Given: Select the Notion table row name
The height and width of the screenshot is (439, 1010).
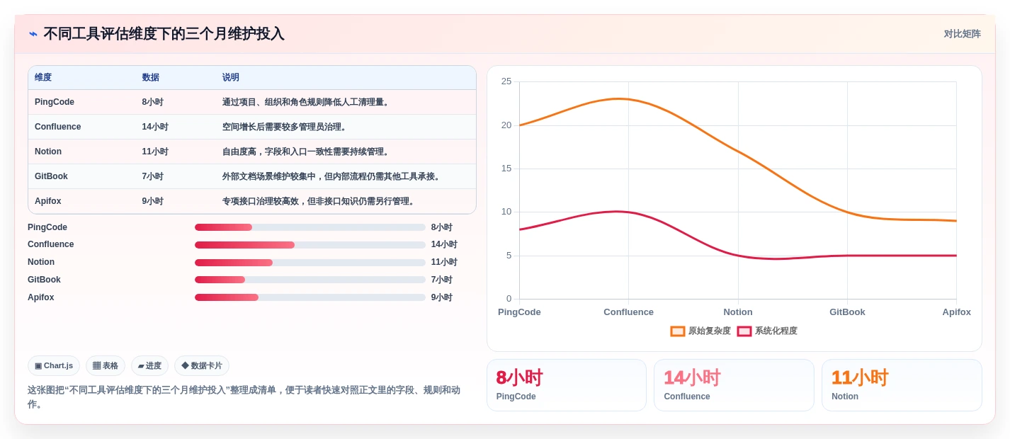Looking at the screenshot, I should (48, 152).
